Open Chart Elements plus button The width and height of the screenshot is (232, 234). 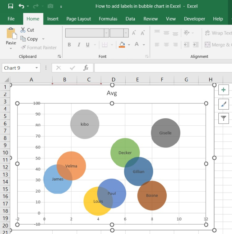[223, 90]
